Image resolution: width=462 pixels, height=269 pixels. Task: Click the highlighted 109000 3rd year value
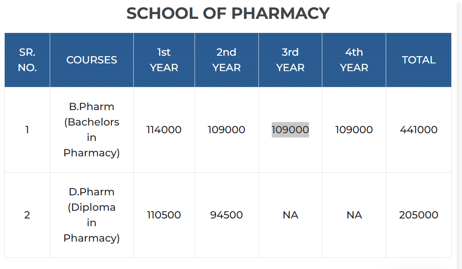click(x=290, y=130)
